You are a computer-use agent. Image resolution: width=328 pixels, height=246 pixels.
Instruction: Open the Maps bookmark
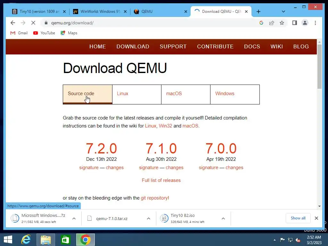coord(69,33)
